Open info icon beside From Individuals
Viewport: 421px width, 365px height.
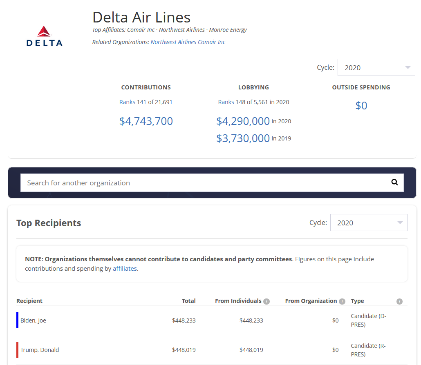(x=266, y=301)
